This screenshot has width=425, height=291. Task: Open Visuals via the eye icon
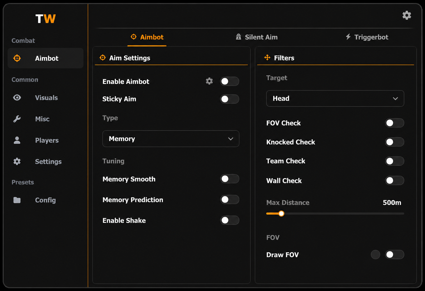(x=17, y=98)
